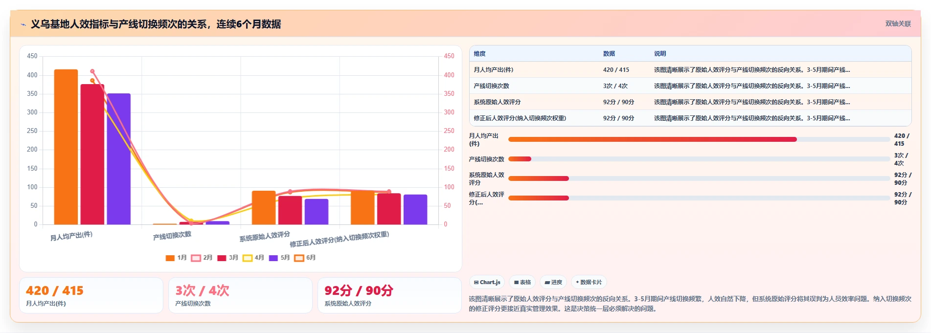
Task: Toggle the 6月 legend entry
Action: (305, 258)
